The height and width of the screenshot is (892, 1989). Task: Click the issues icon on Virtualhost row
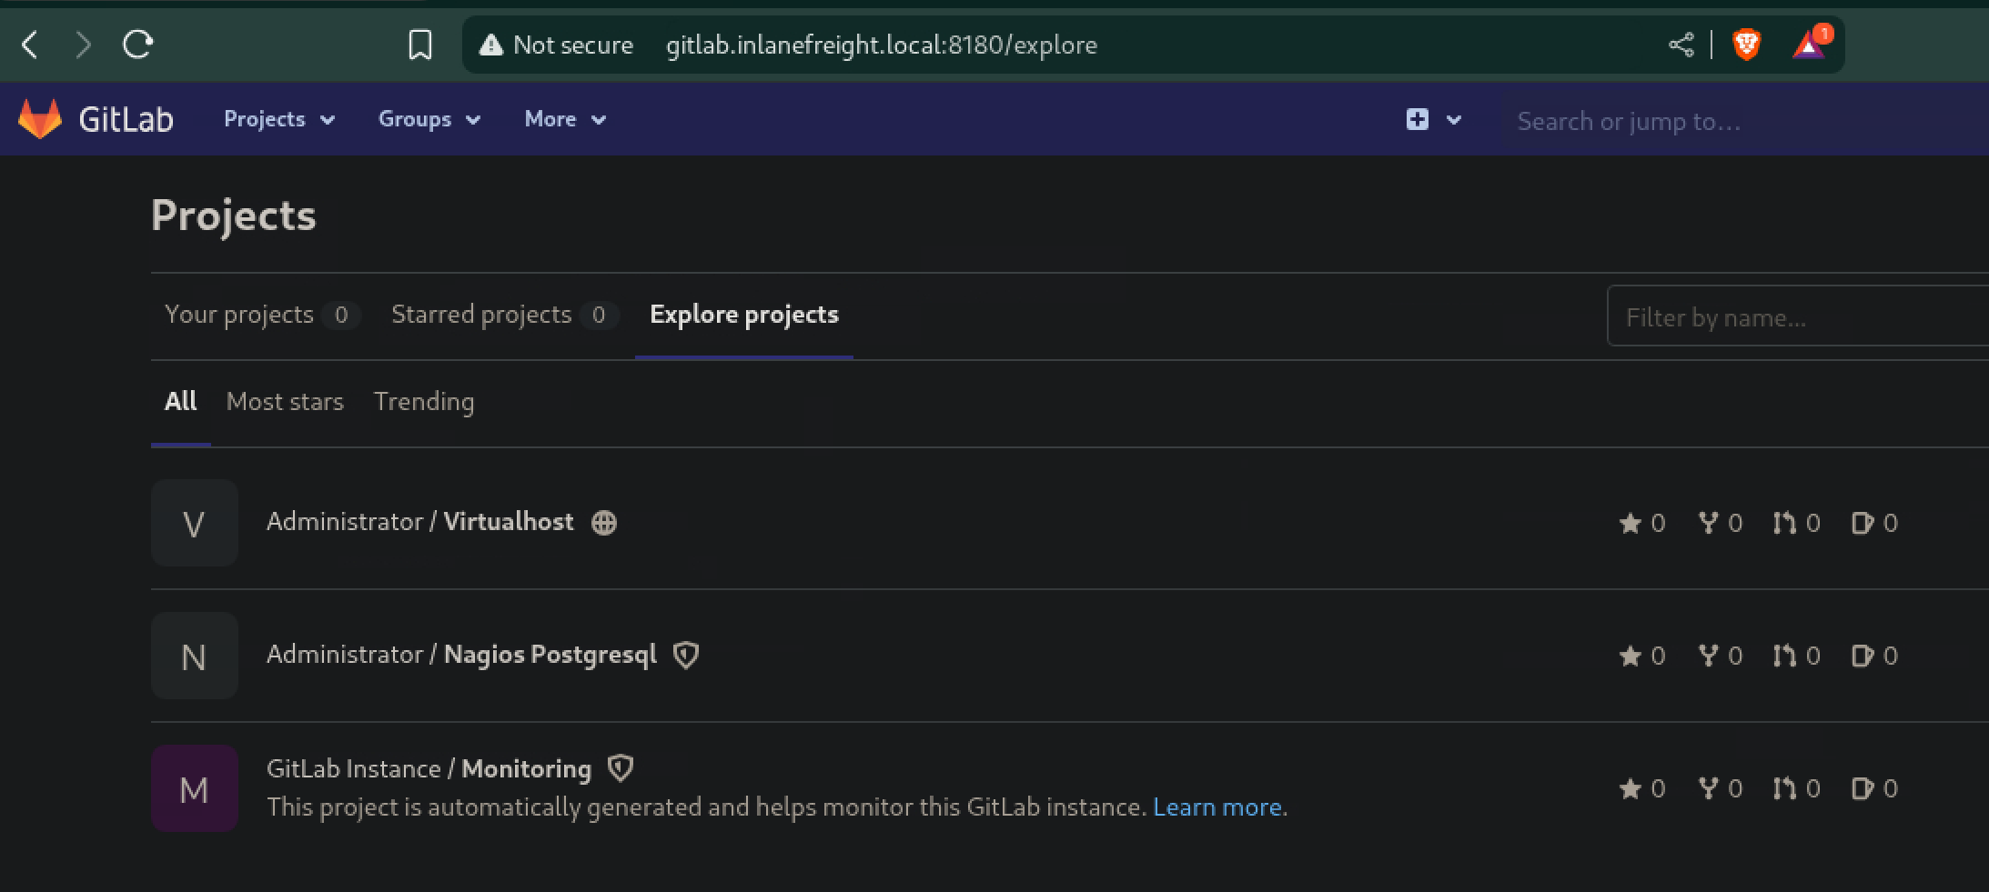(x=1863, y=523)
